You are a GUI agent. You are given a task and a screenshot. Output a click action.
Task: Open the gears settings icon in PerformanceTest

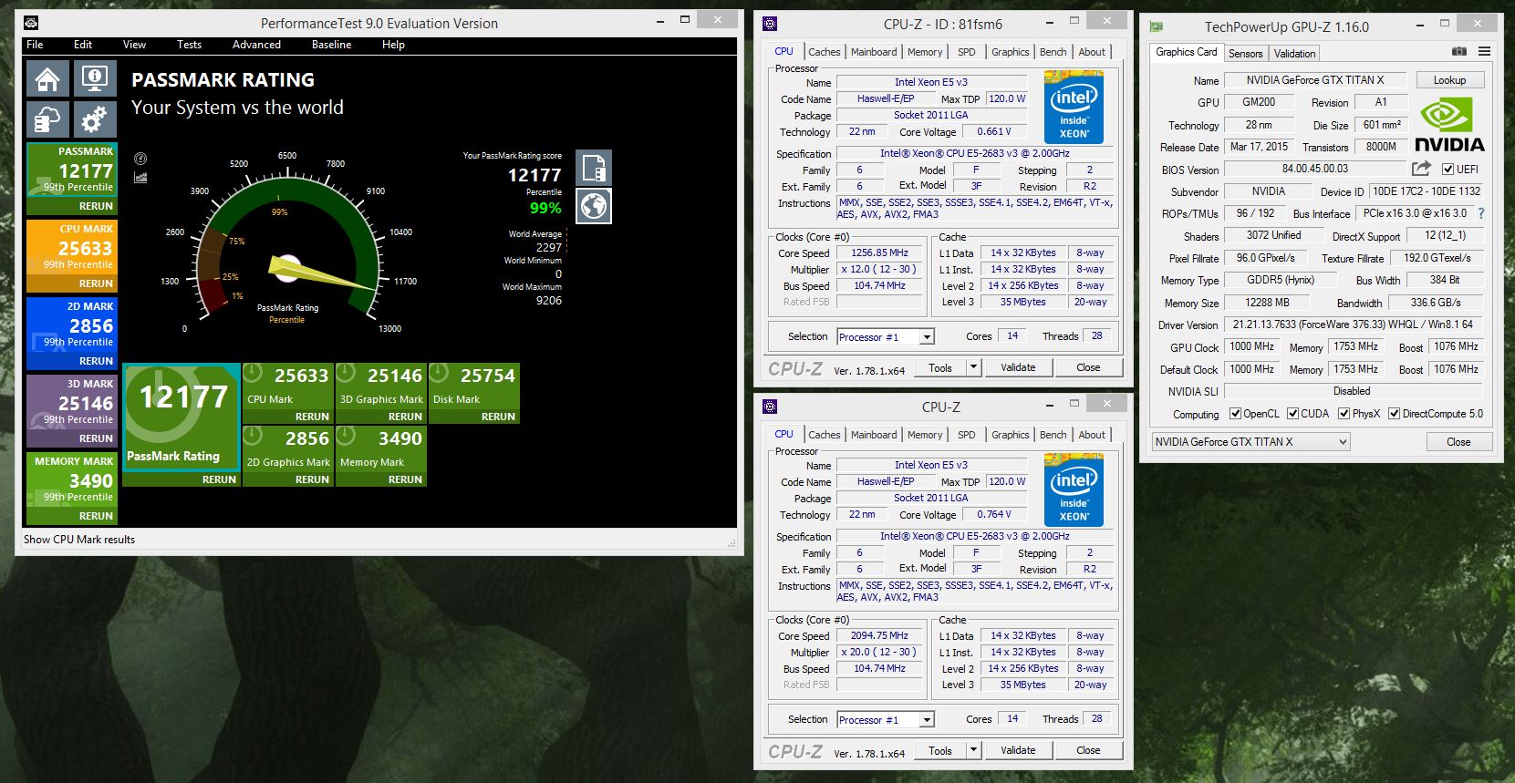pos(95,118)
